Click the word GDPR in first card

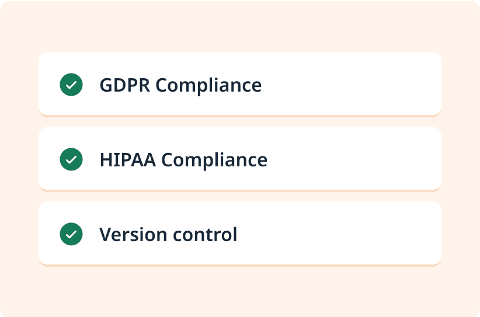pyautogui.click(x=125, y=85)
